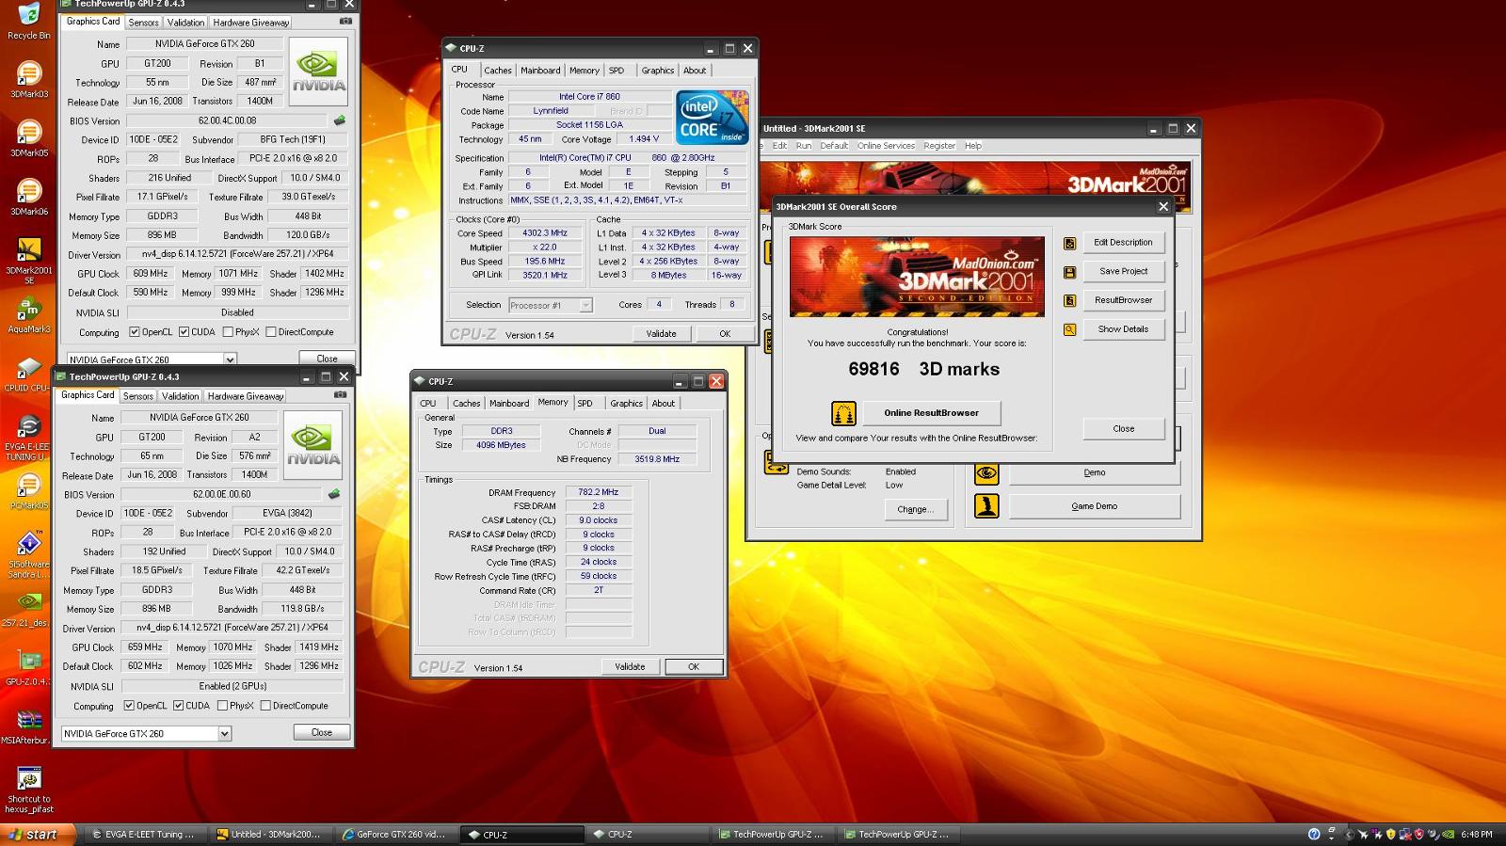Screen dimensions: 1506x846
Task: Toggle OpenCL checkbox in bottom GPU-Z window
Action: point(129,706)
